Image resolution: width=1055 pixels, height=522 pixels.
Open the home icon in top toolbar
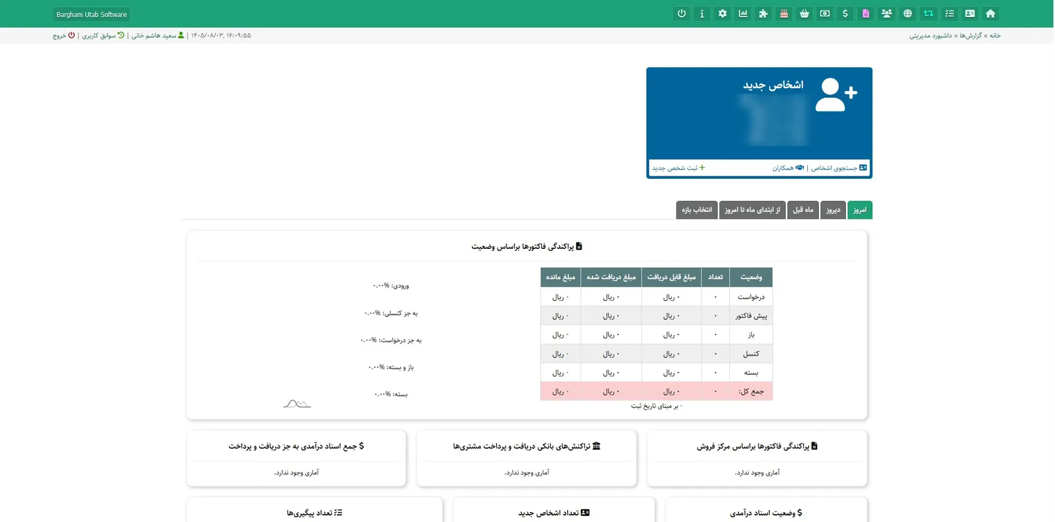[990, 14]
